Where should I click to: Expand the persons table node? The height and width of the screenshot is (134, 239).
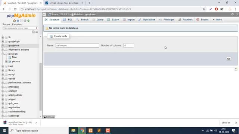point(6,61)
